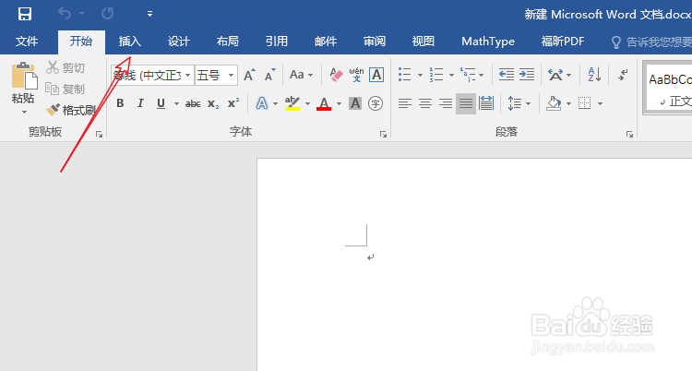The width and height of the screenshot is (692, 371).
Task: Click the Align Right icon
Action: tap(446, 103)
